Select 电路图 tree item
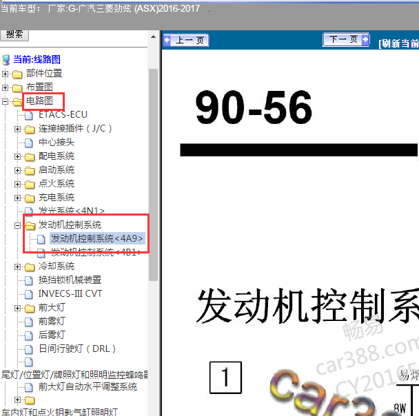Screen dimensions: 419x416 [x=39, y=101]
